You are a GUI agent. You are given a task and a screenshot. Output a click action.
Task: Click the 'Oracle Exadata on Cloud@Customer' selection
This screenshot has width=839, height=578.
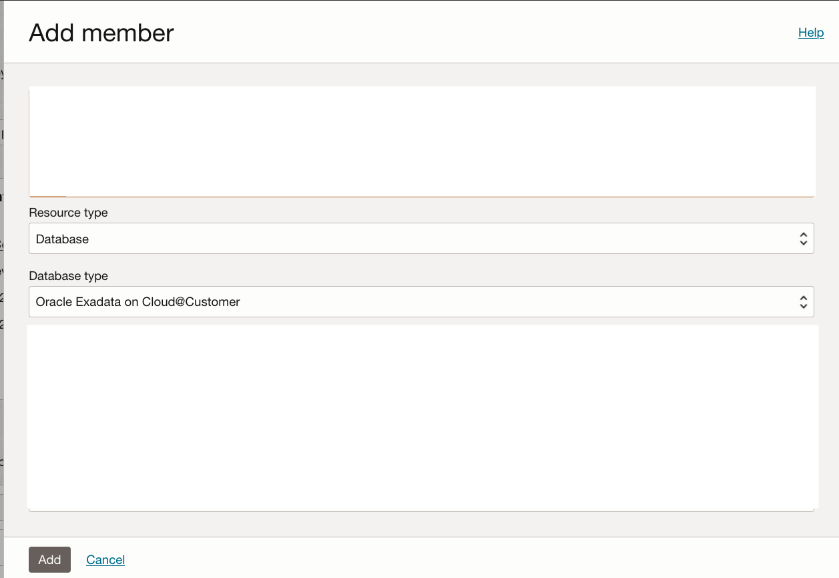click(x=138, y=302)
